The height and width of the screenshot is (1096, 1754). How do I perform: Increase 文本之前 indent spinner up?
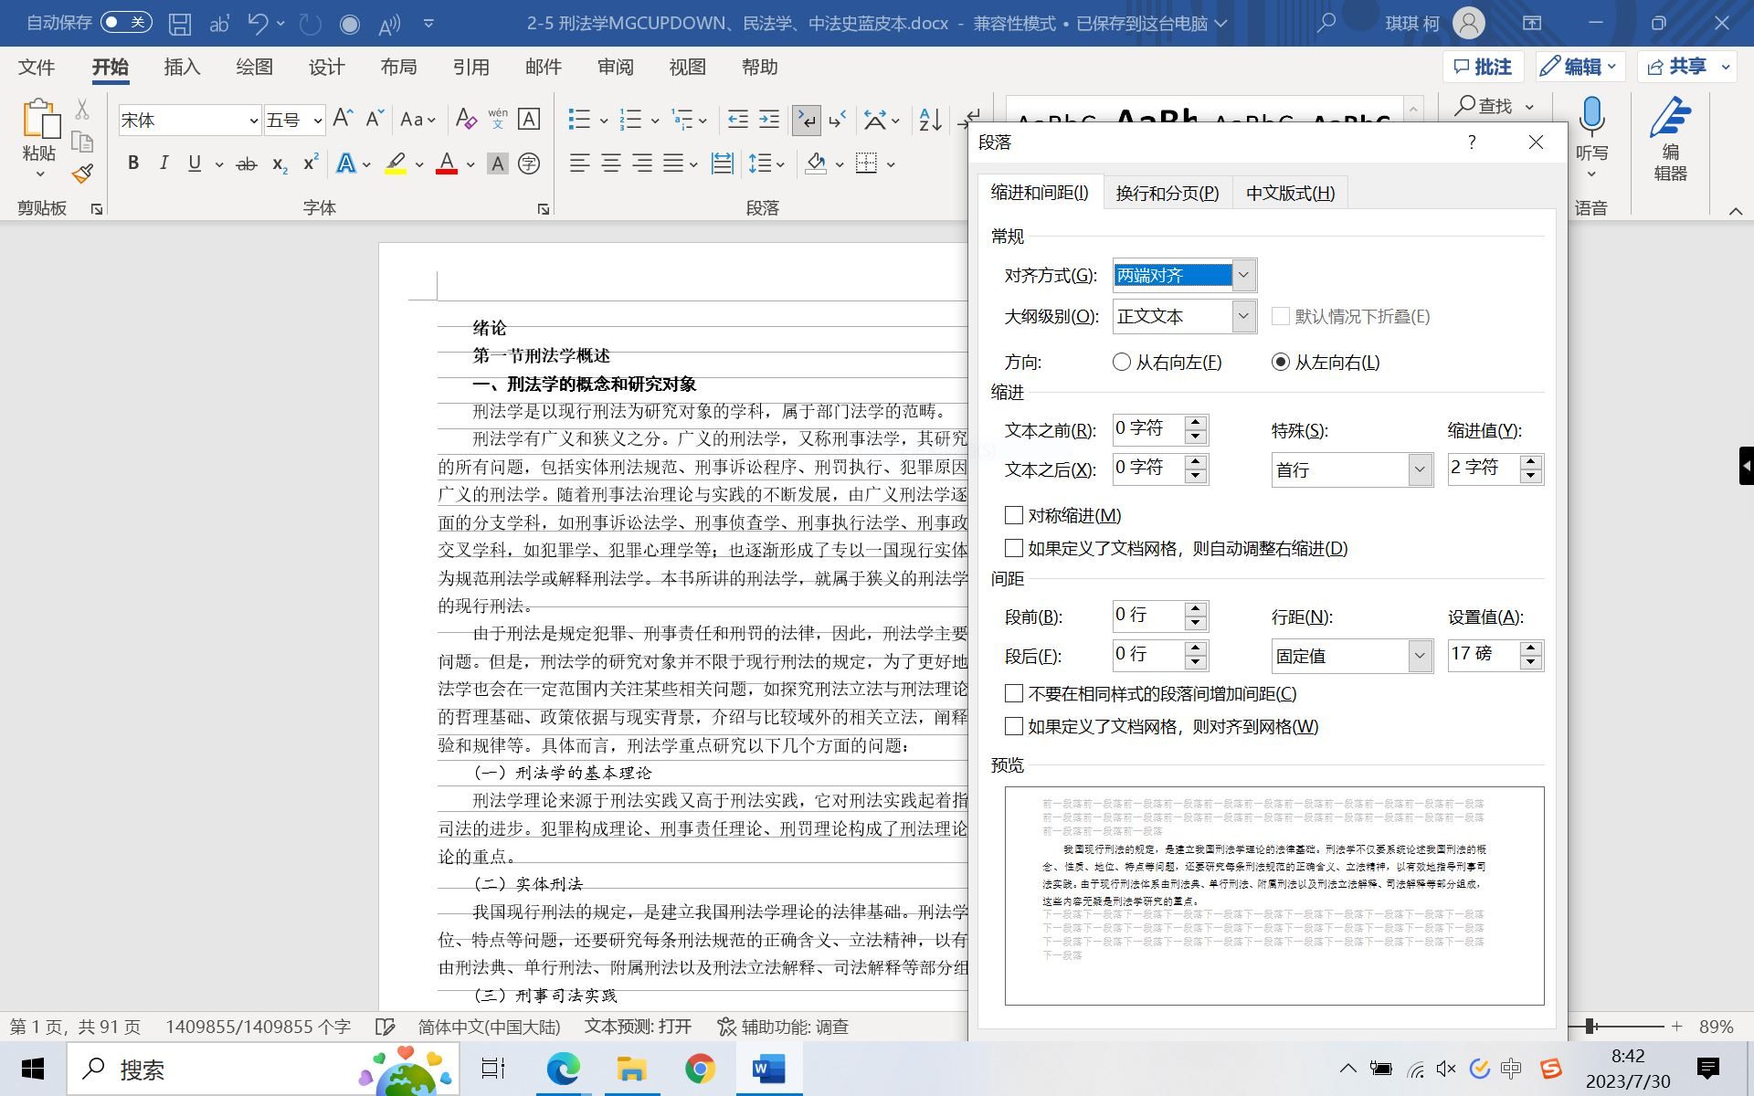1195,422
